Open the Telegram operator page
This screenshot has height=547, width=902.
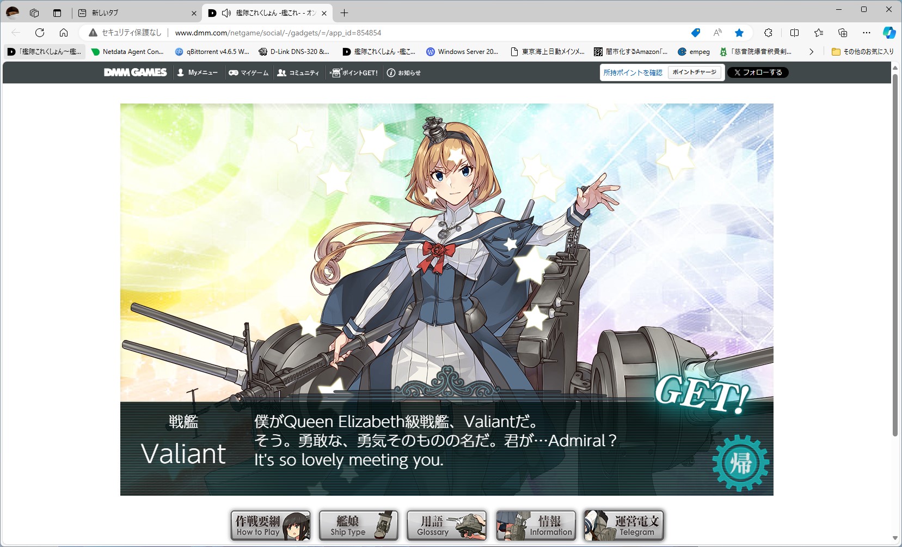pos(624,526)
